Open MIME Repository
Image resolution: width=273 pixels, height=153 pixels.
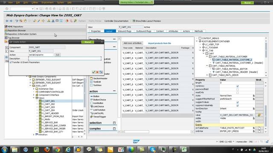(x=15, y=26)
